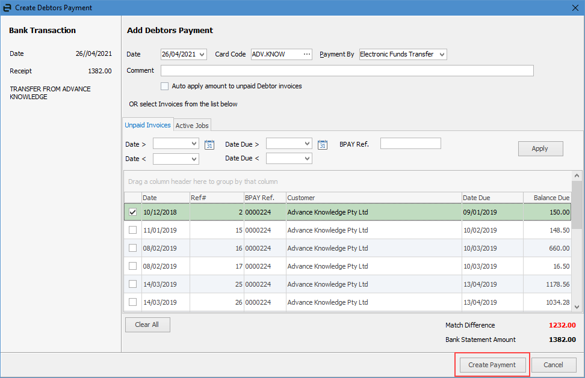Open the Date > filter dropdown
Viewport: 585px width, 378px height.
(x=194, y=144)
